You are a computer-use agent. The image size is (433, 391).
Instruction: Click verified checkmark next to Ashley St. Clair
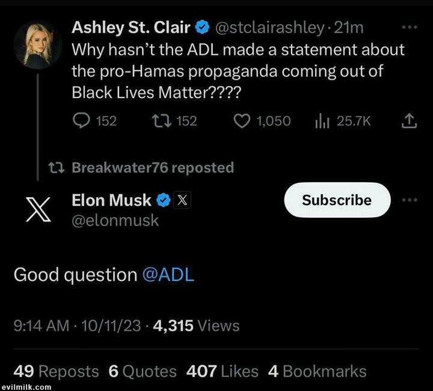pyautogui.click(x=203, y=28)
